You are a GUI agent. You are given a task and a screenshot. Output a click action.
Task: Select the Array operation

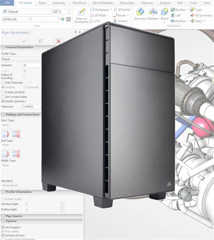(196, 21)
